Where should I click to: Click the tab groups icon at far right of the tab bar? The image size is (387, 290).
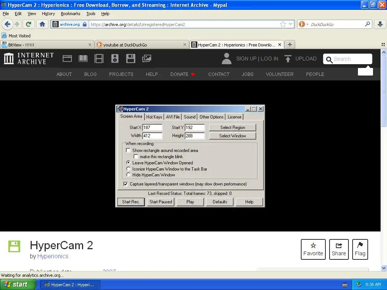383,45
